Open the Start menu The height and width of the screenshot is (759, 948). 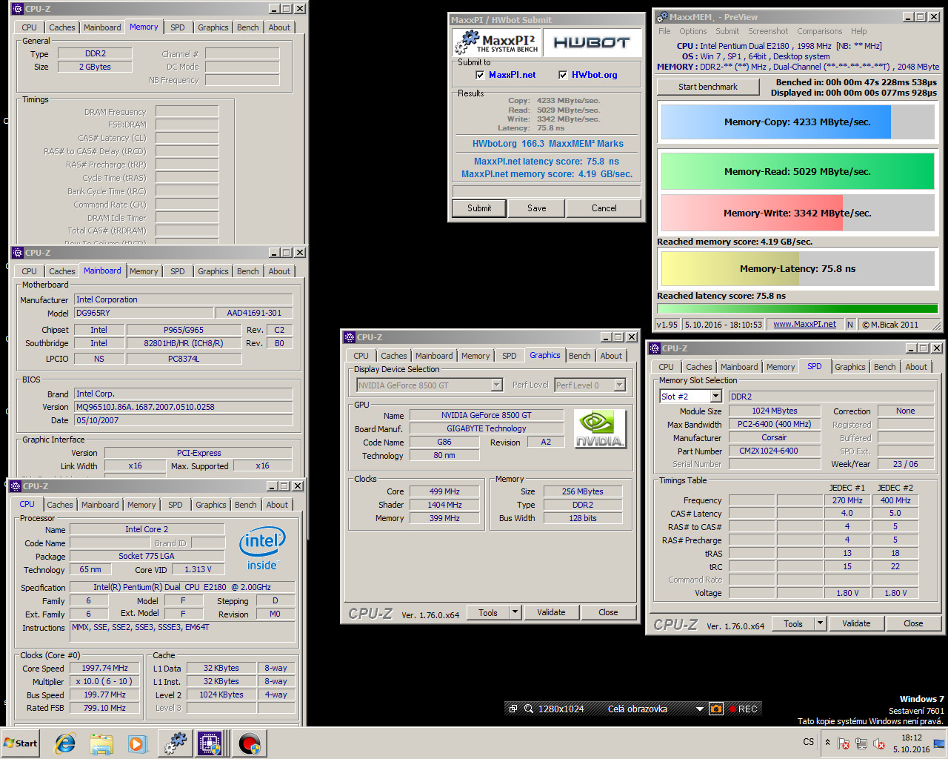(x=21, y=743)
